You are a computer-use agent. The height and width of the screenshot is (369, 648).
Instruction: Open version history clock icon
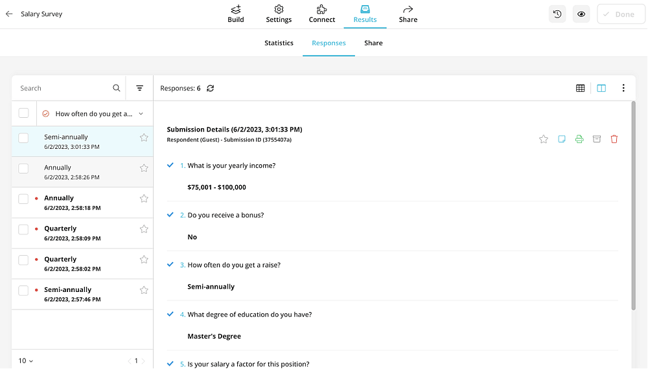tap(557, 14)
